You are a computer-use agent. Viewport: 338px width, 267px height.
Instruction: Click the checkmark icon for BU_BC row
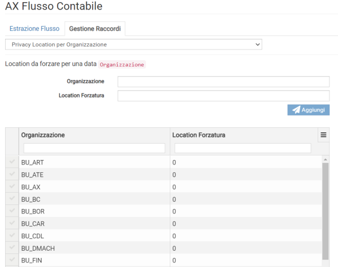click(x=12, y=199)
